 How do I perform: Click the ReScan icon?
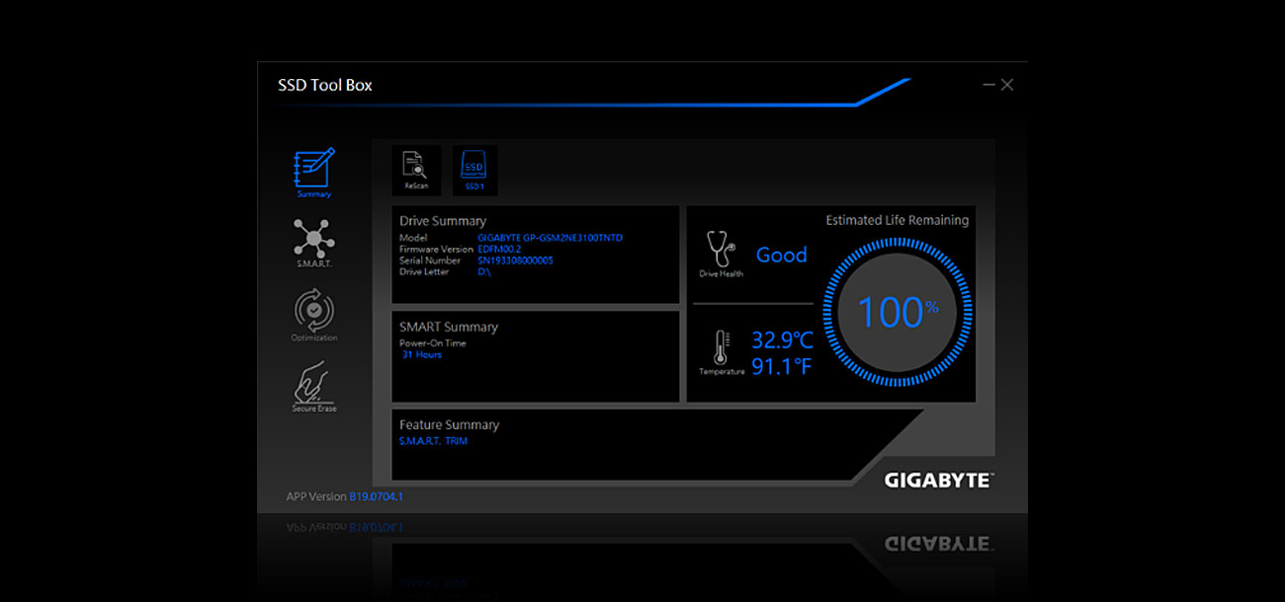(x=415, y=168)
